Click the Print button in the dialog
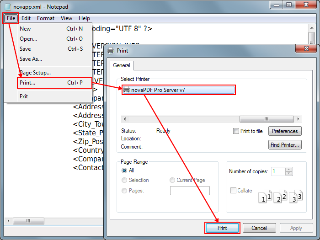The height and width of the screenshot is (240, 320). tap(222, 228)
